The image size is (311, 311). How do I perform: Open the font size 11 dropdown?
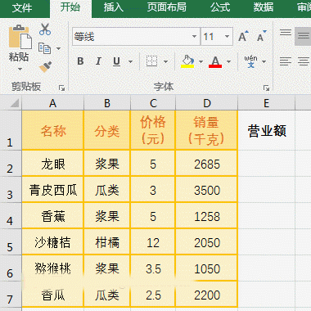[x=227, y=36]
